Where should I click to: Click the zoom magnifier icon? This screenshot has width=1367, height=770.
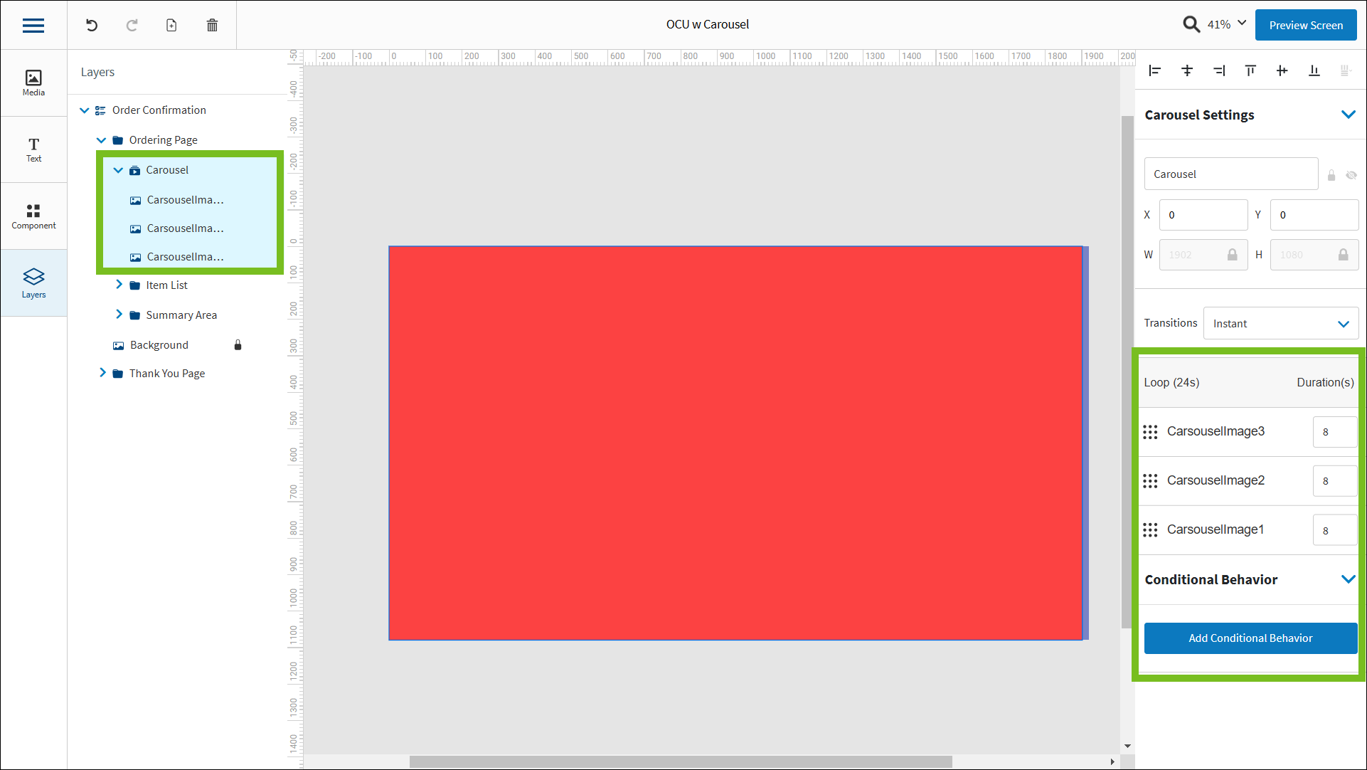[x=1191, y=24]
